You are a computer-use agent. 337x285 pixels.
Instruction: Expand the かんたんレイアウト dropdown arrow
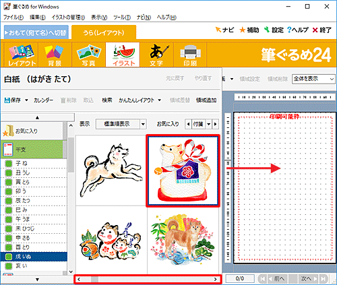pyautogui.click(x=159, y=100)
